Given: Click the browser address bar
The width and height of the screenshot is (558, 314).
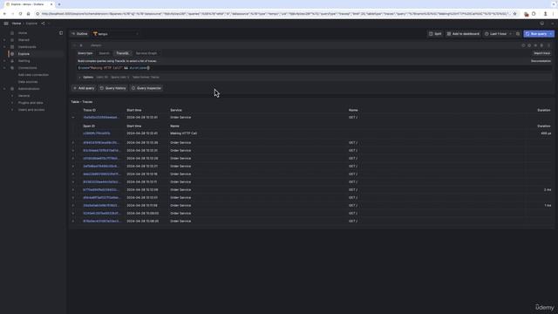Looking at the screenshot, I should [275, 14].
